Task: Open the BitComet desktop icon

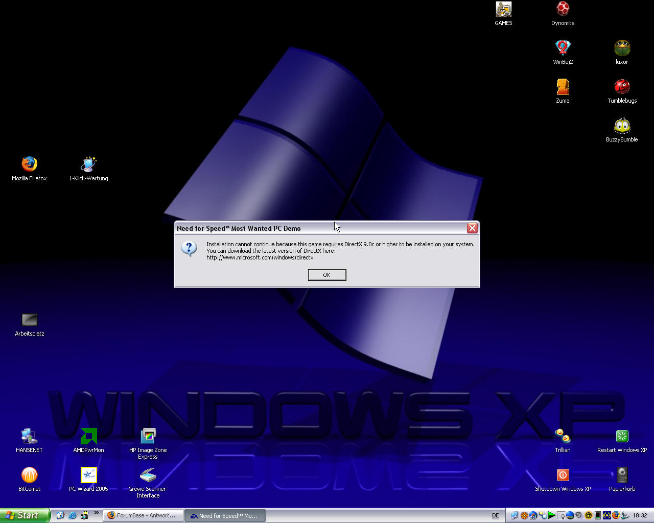Action: (x=29, y=480)
